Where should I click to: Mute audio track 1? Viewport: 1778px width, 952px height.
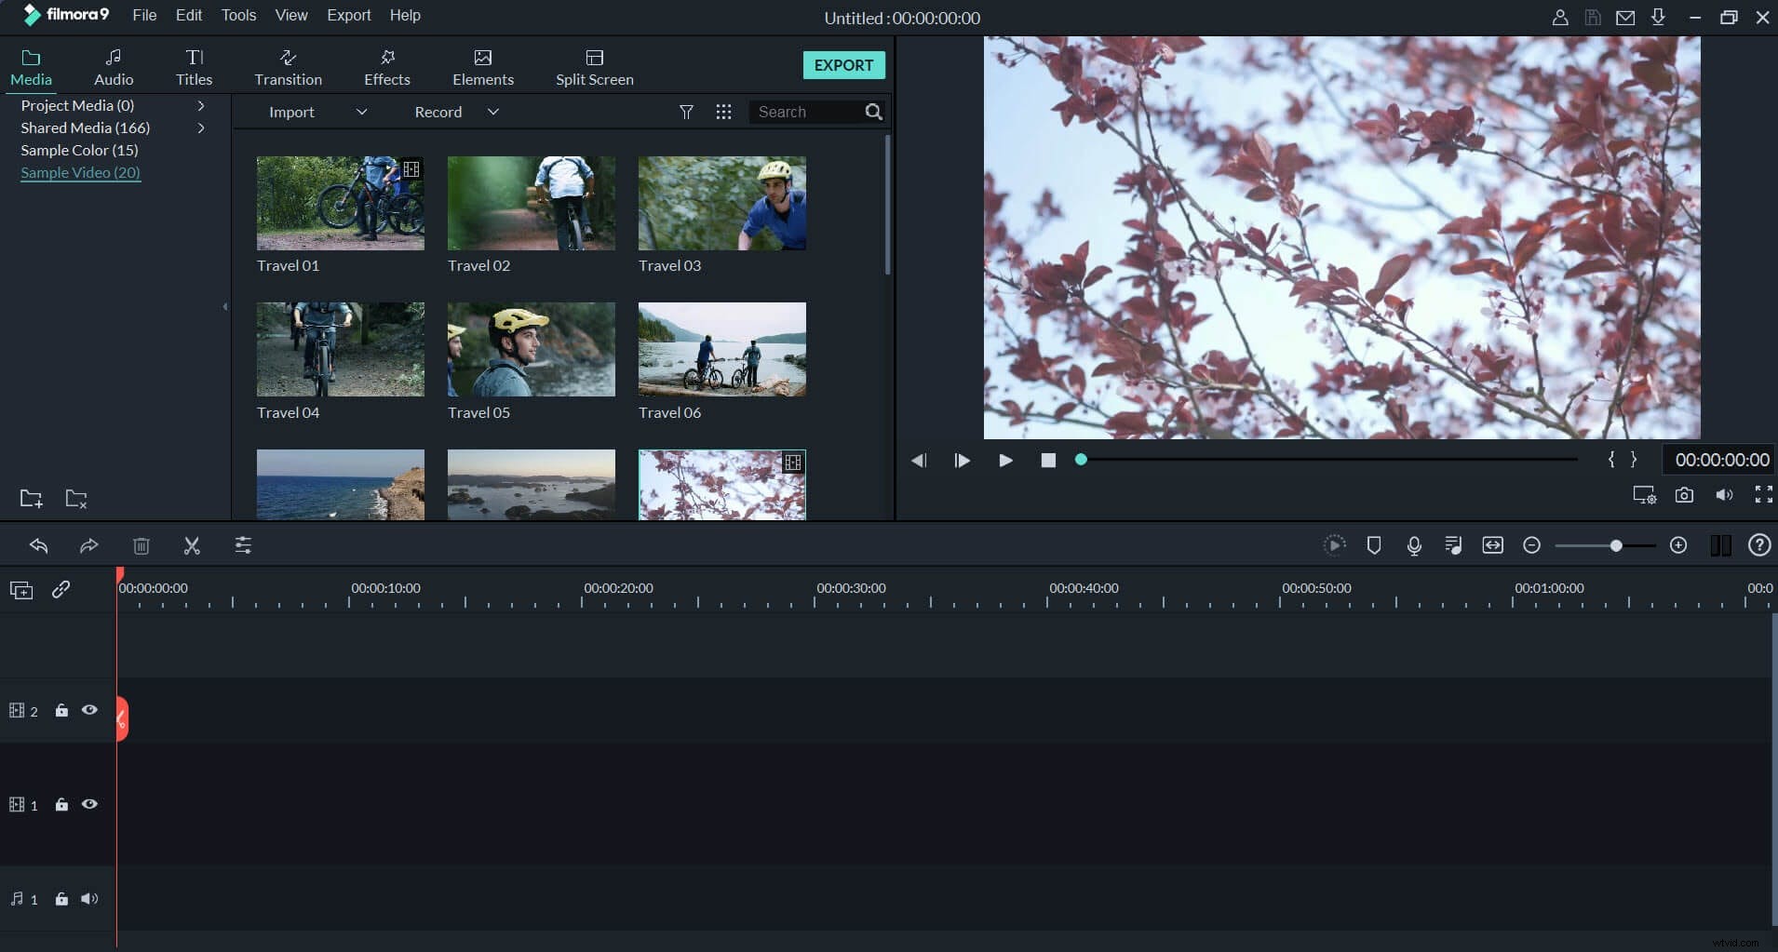pyautogui.click(x=90, y=898)
